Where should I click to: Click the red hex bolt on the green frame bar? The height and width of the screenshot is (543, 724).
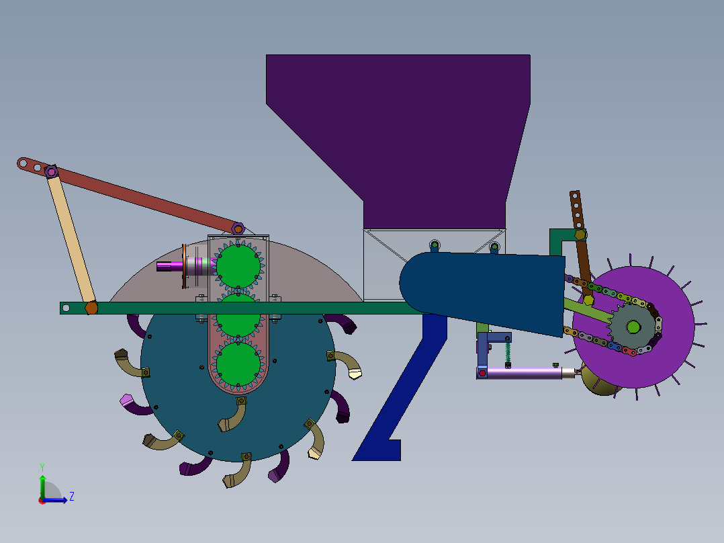coord(89,308)
